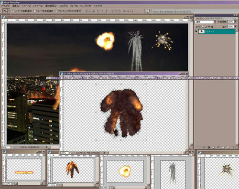
Task: Click the selected layer's thumbnail
Action: (x=201, y=31)
